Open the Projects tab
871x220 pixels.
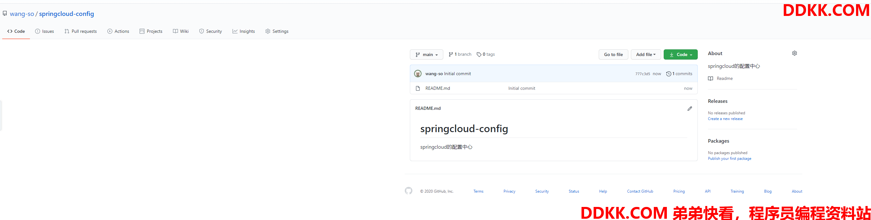tap(151, 31)
